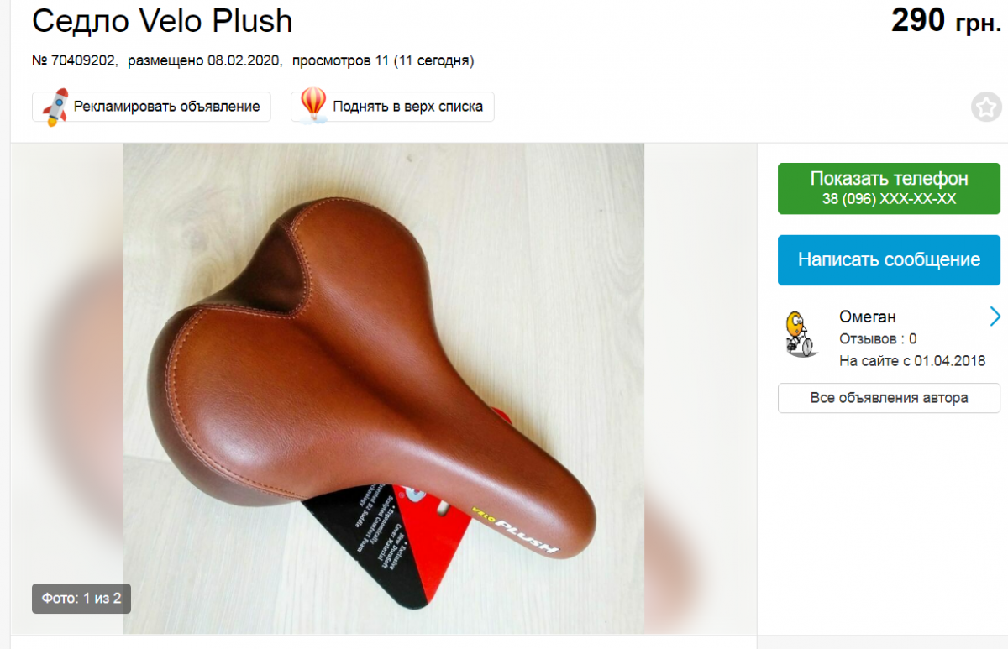Click 'Написать сообщение' button
Screen dimensions: 1008x649
coord(890,259)
